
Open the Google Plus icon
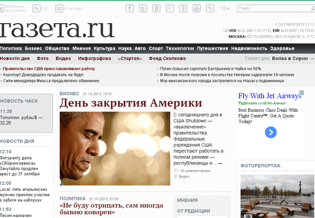[x=170, y=8]
